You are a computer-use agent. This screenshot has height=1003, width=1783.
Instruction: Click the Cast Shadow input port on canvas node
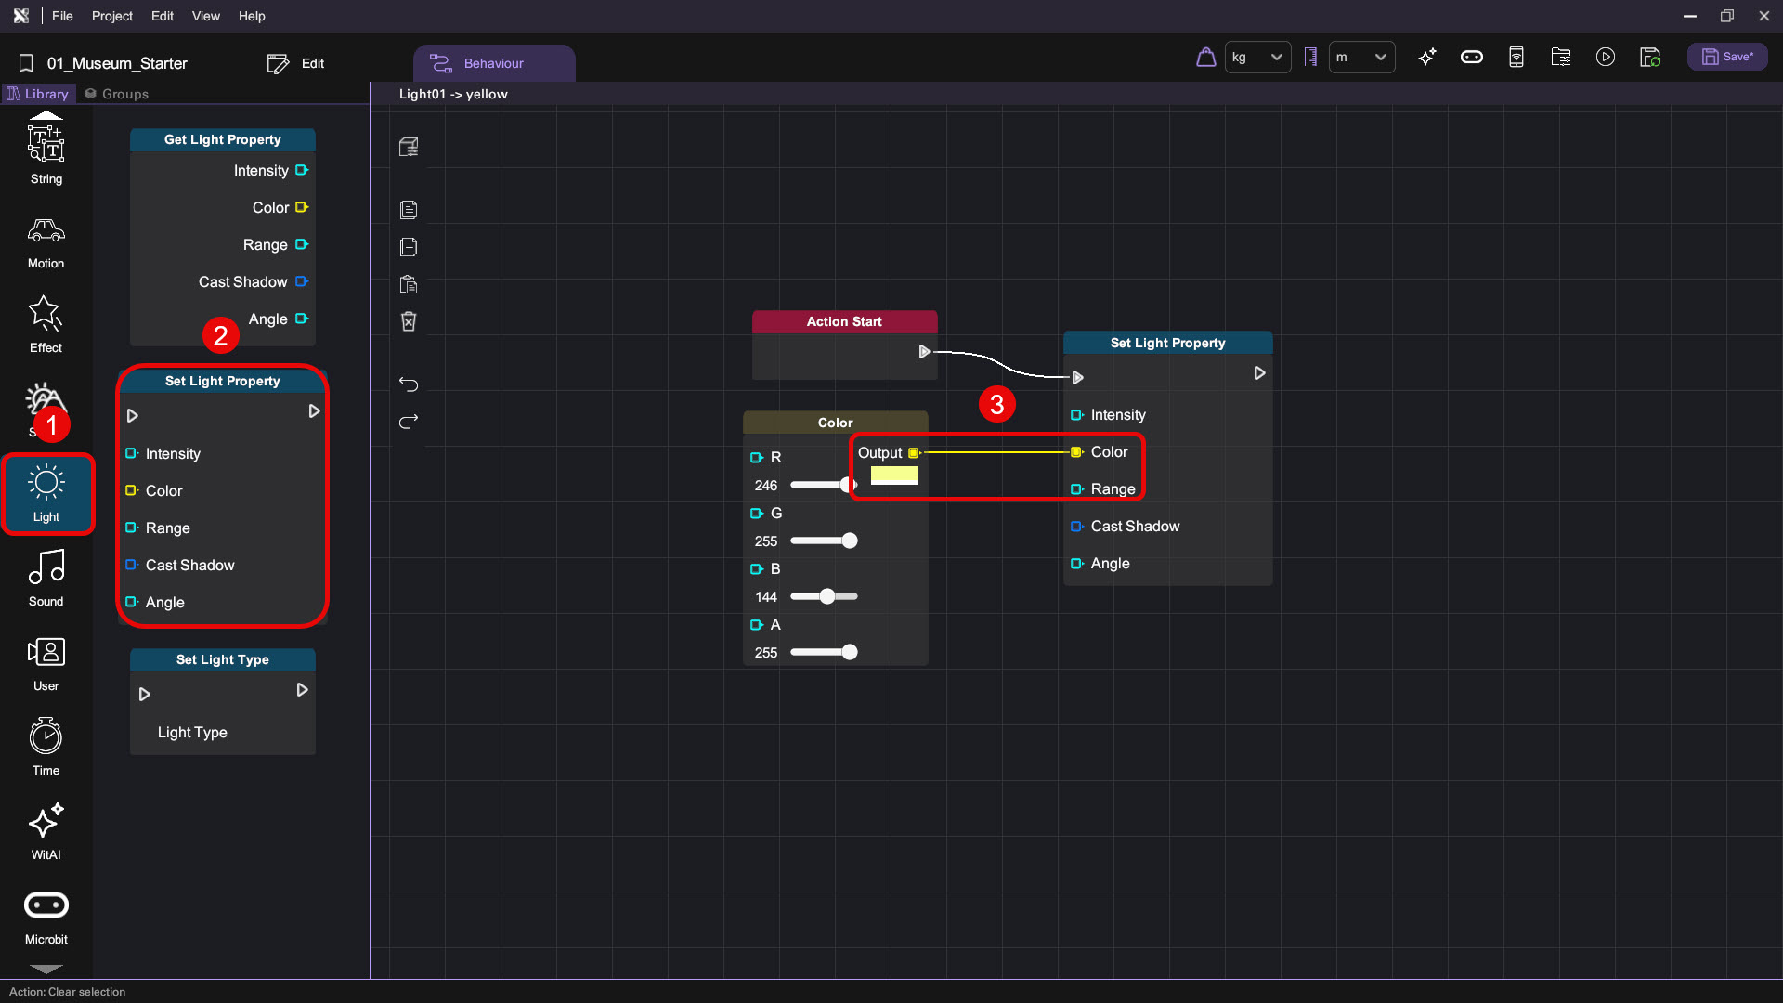pos(1076,527)
